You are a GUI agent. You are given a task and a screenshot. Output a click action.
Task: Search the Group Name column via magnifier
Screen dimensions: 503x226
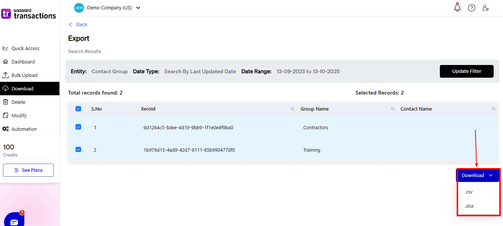(393, 109)
